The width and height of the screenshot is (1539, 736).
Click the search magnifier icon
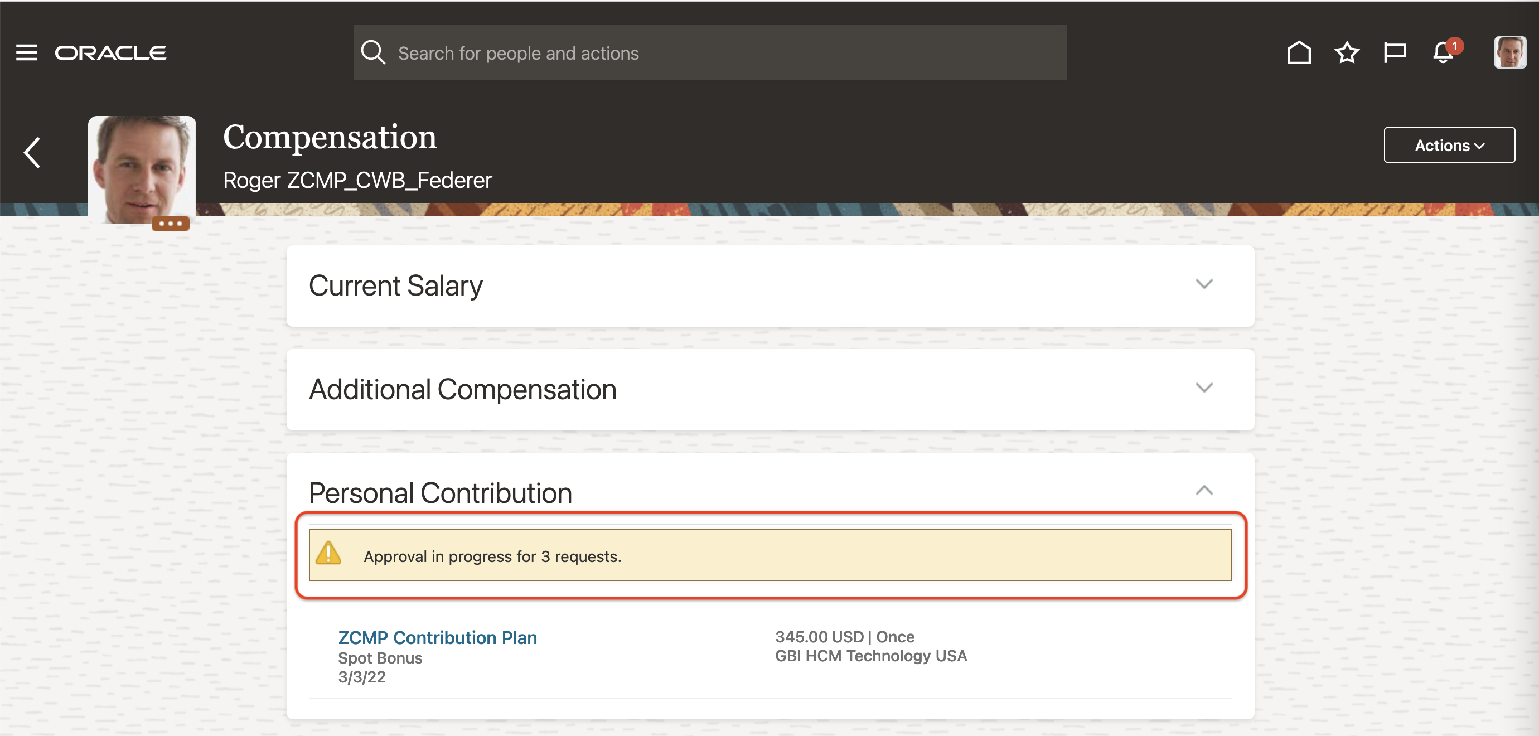[x=373, y=52]
